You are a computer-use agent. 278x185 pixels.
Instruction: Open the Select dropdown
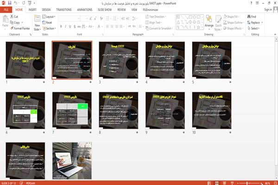253,28
